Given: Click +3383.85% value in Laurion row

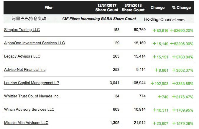Looking at the screenshot, I should pos(182,84).
